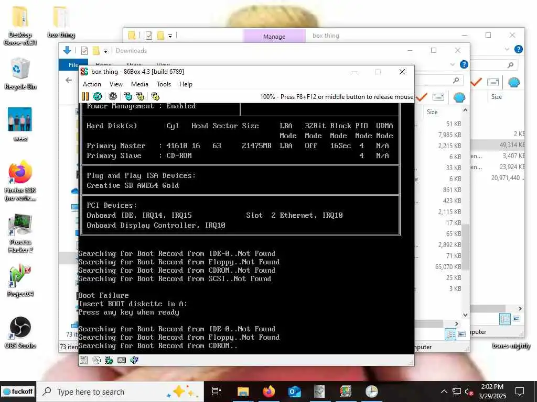The image size is (537, 402).
Task: Click the blue down-arrow icon in Downloads title bar
Action: 67,51
